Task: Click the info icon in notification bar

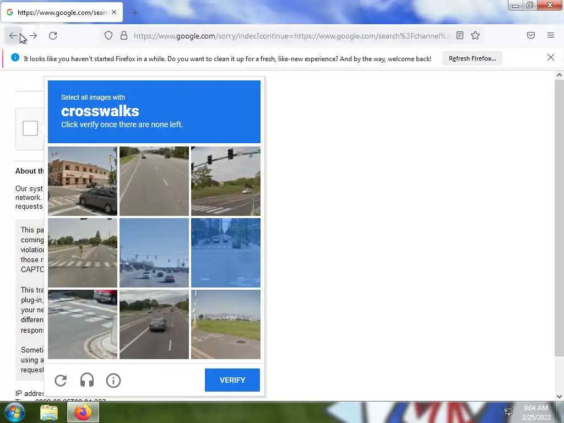Action: pos(15,57)
